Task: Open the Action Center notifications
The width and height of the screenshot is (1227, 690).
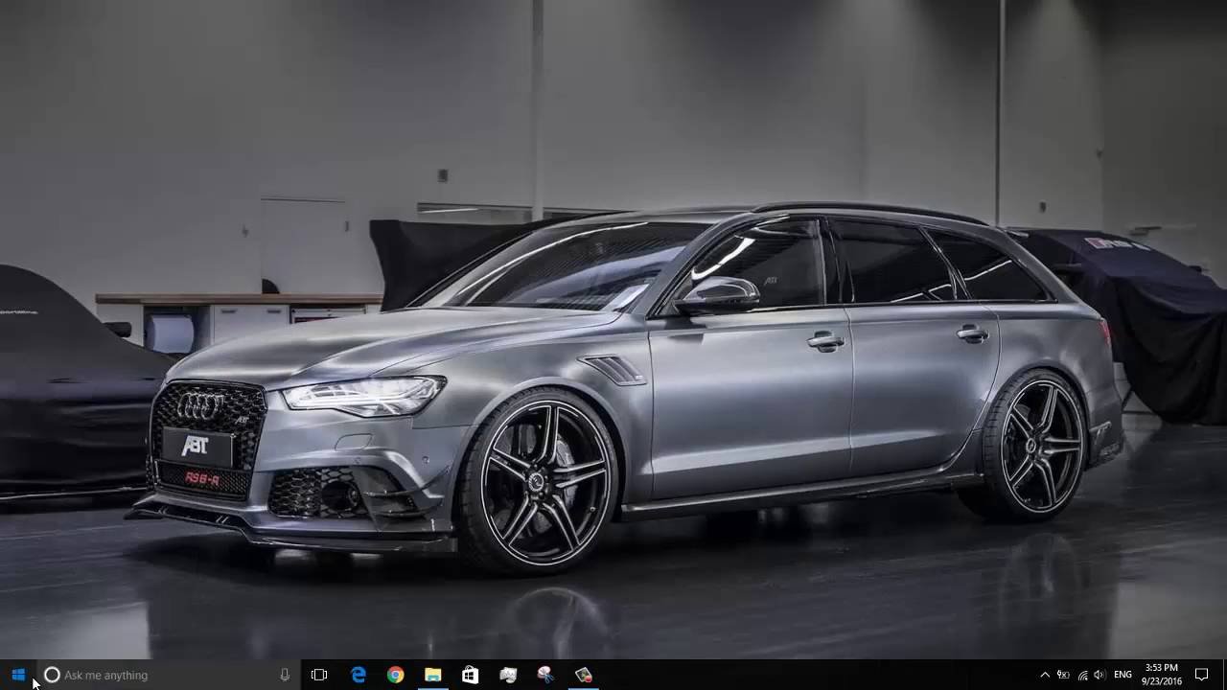Action: (x=1201, y=675)
